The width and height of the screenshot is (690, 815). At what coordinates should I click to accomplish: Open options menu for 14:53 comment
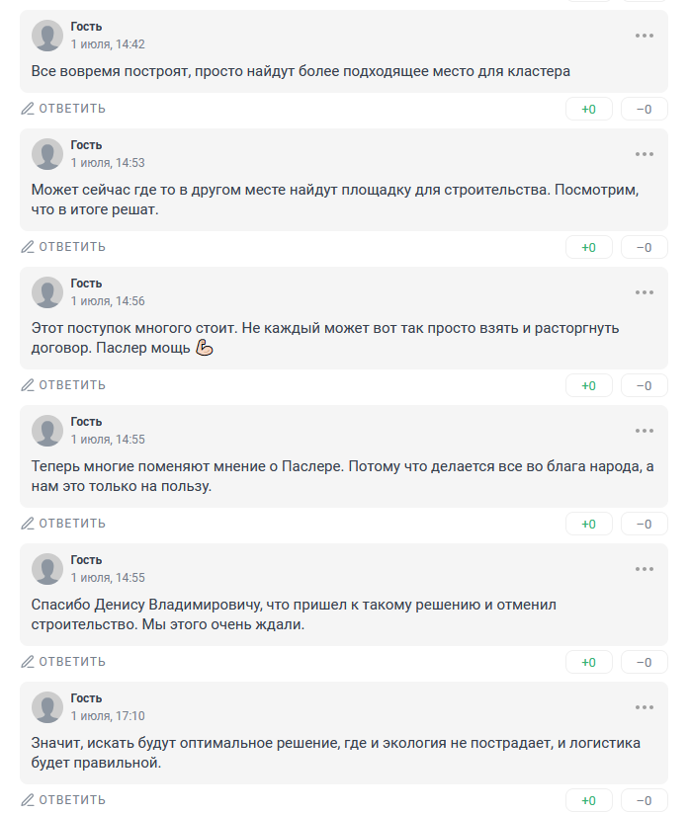[645, 154]
